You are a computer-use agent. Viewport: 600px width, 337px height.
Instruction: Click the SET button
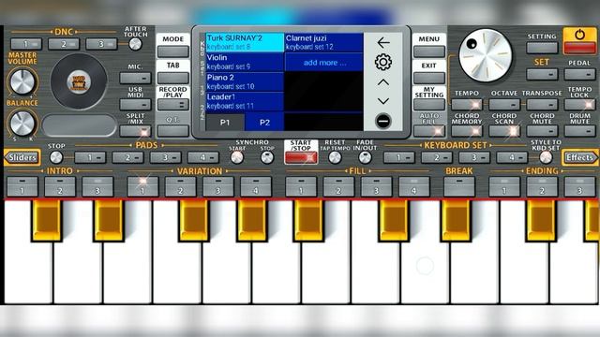click(542, 75)
